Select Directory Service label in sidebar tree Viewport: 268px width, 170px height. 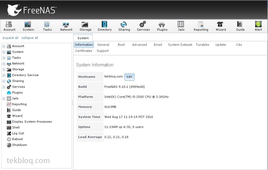[x=25, y=75]
